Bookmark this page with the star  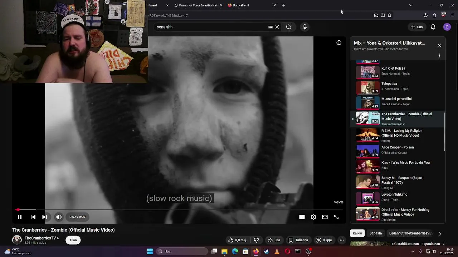[390, 15]
